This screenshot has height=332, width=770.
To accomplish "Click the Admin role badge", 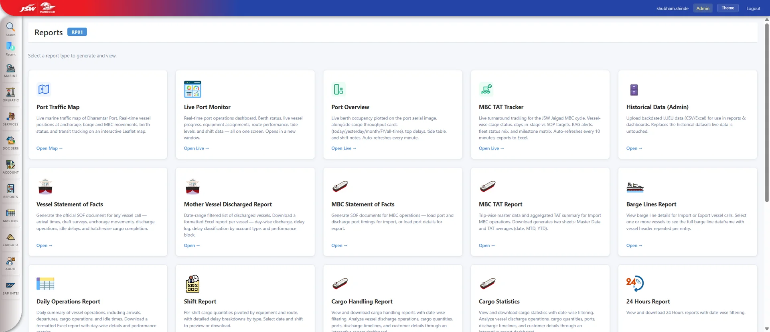I will (x=703, y=8).
